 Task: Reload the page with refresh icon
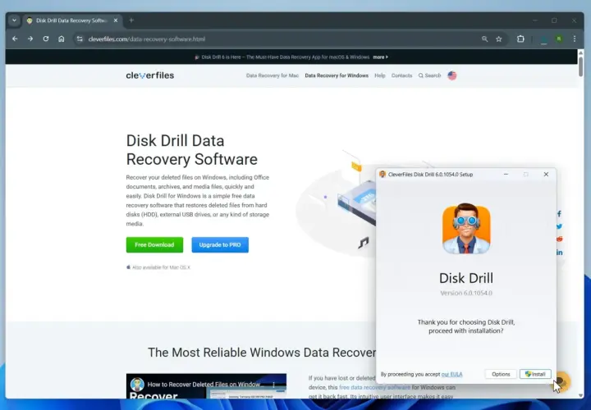[x=46, y=39]
